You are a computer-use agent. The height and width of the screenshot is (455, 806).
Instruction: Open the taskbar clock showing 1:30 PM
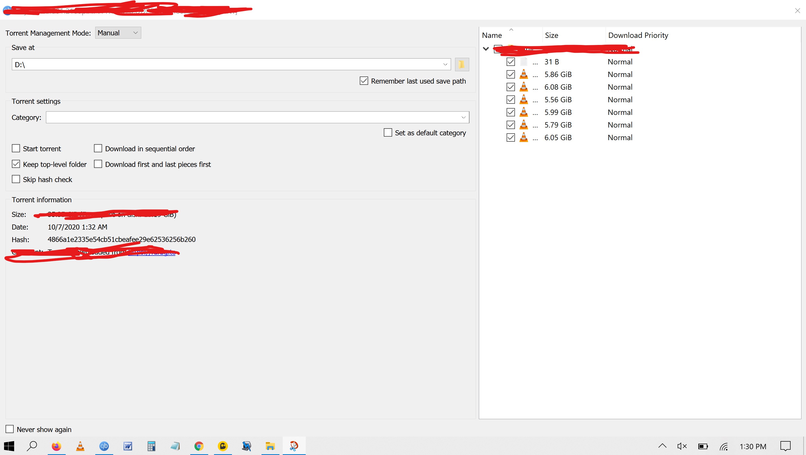753,446
